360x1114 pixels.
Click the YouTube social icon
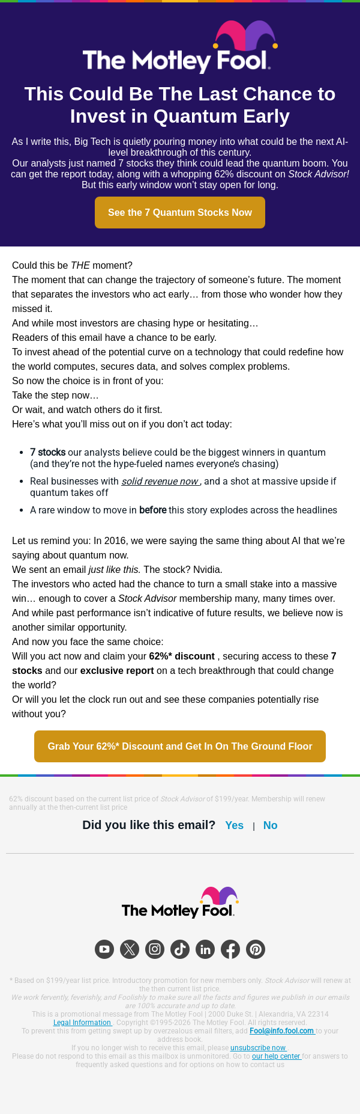[104, 949]
